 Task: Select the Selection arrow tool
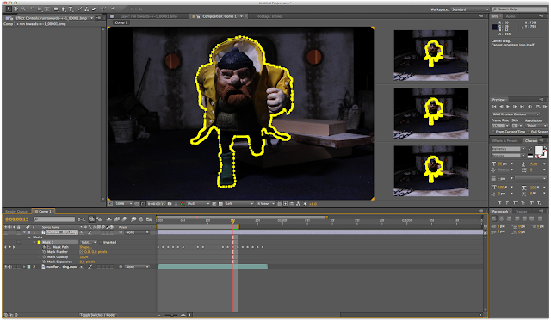pos(9,9)
